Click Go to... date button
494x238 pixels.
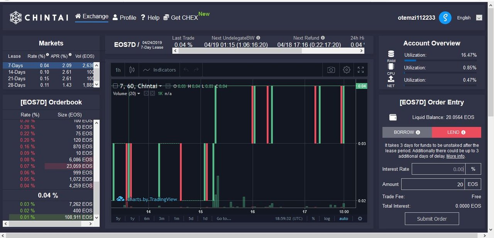[224, 219]
